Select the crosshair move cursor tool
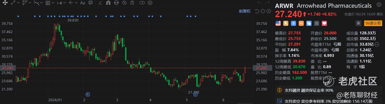The width and height of the screenshot is (385, 104). [x=5, y=3]
